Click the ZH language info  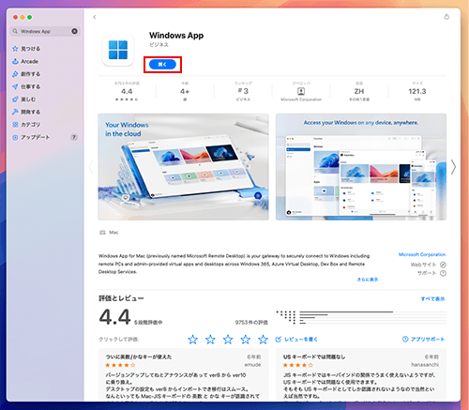tap(359, 91)
